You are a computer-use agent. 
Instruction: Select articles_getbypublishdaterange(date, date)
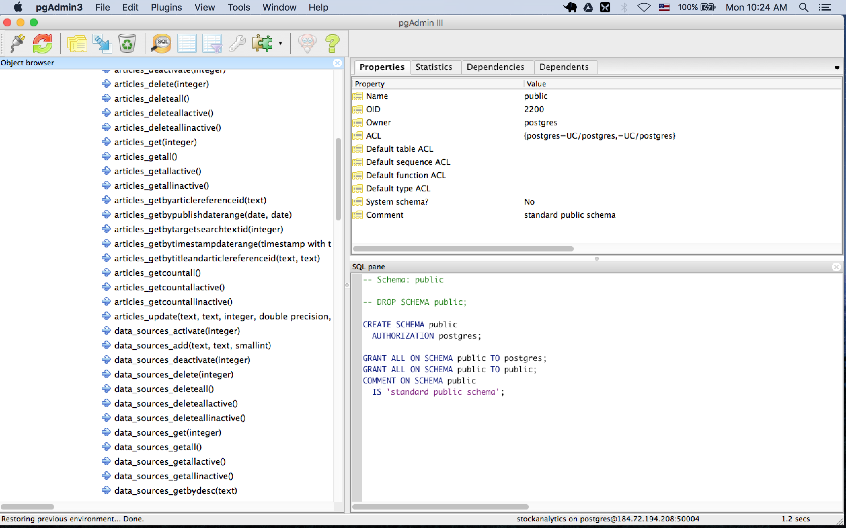pos(203,215)
